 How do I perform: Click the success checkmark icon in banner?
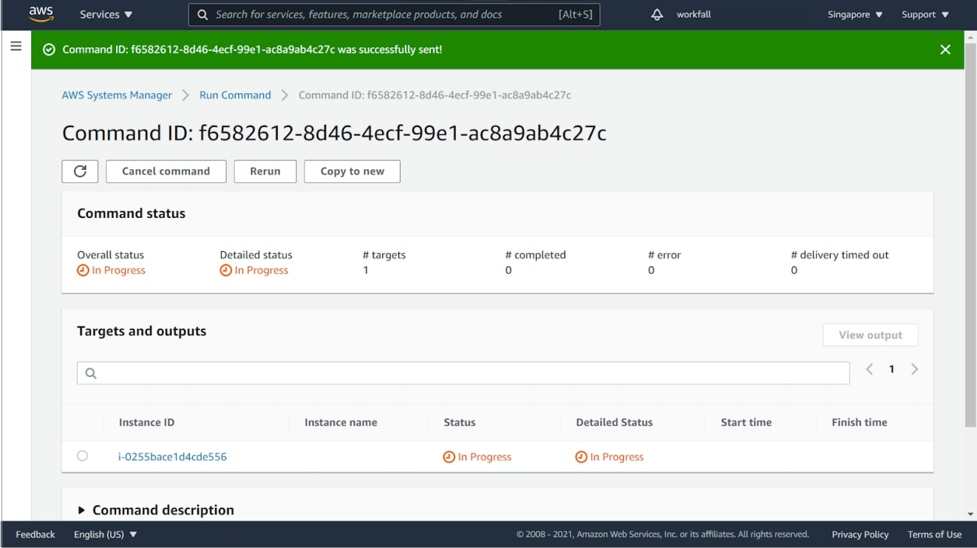click(x=49, y=49)
